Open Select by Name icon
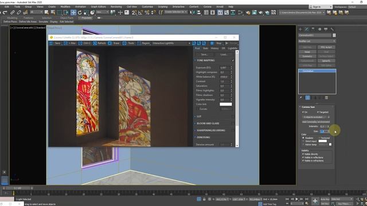The height and width of the screenshot is (206, 367). click(53, 13)
